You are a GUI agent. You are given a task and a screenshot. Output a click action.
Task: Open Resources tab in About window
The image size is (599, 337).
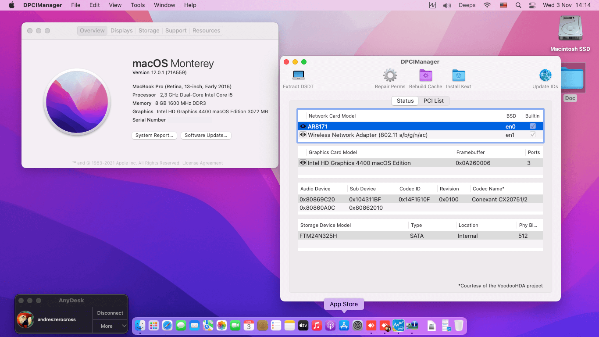(x=207, y=31)
